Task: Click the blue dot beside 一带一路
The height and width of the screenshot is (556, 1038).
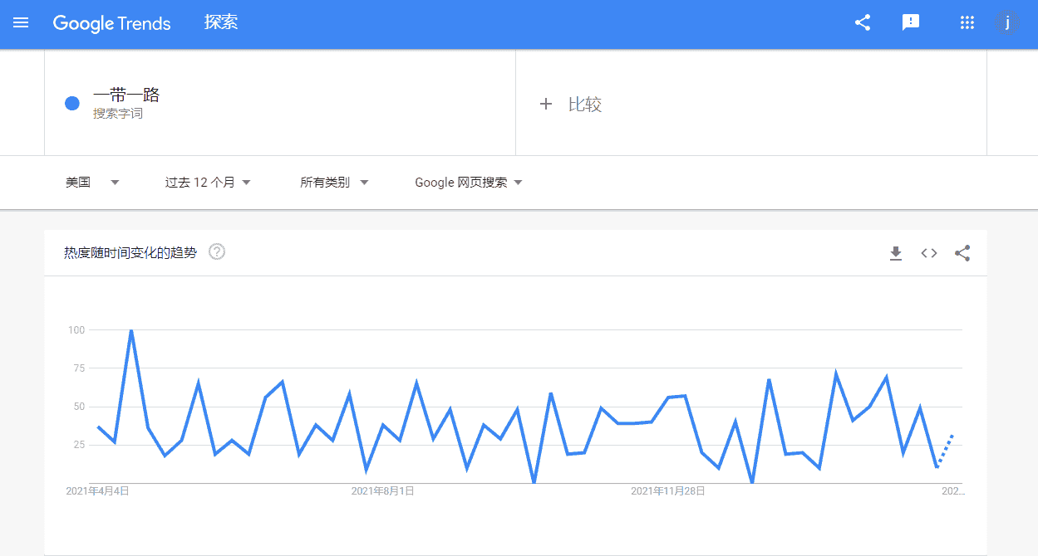Action: point(71,103)
